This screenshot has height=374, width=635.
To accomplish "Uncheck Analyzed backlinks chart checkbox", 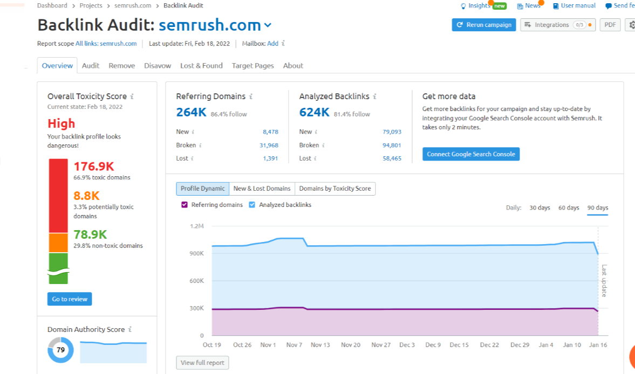I will pyautogui.click(x=252, y=205).
